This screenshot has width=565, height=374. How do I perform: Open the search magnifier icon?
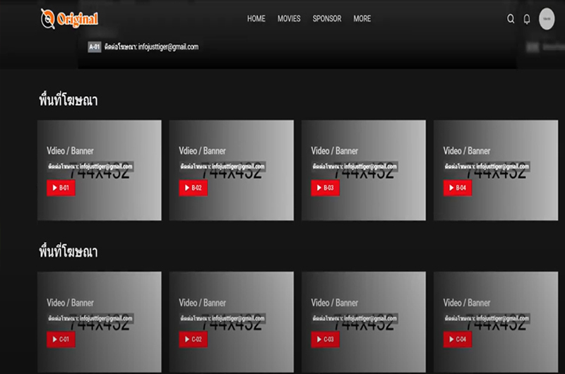(511, 19)
